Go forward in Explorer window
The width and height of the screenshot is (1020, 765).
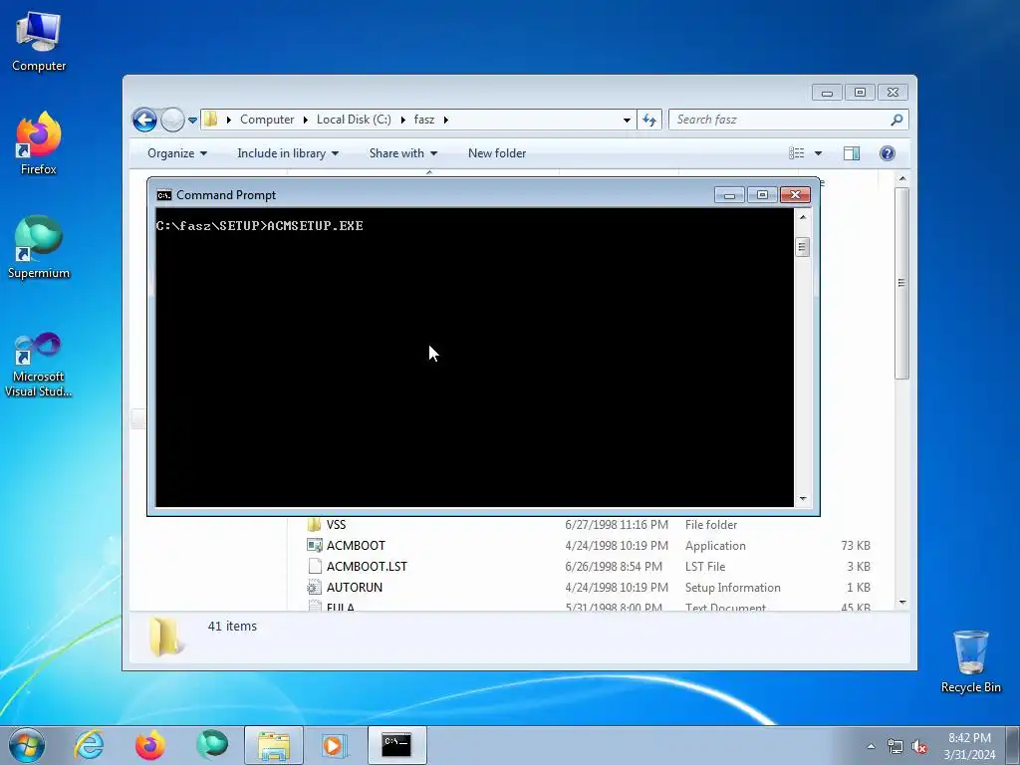(172, 120)
